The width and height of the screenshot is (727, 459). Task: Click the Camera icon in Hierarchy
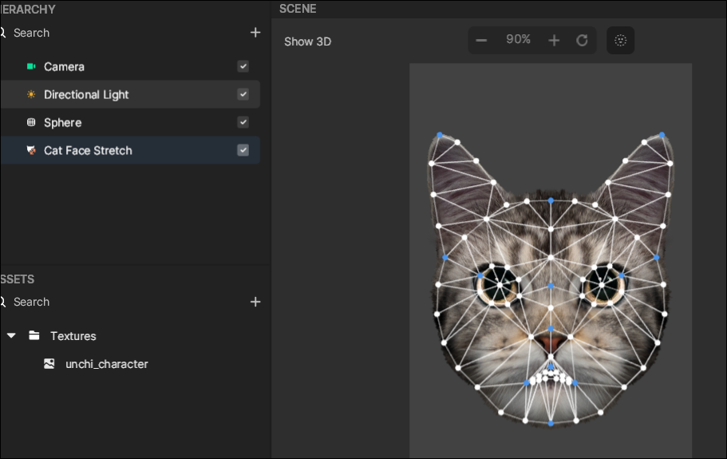pyautogui.click(x=31, y=66)
